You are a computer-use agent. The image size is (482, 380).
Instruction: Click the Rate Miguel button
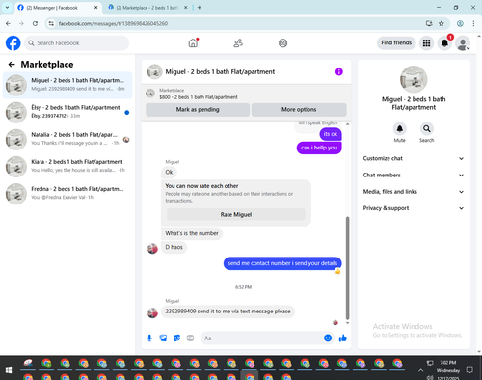tap(236, 214)
